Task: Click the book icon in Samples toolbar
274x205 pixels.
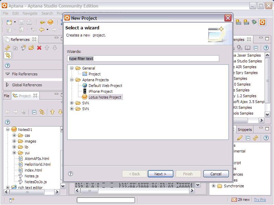Action: (x=247, y=48)
